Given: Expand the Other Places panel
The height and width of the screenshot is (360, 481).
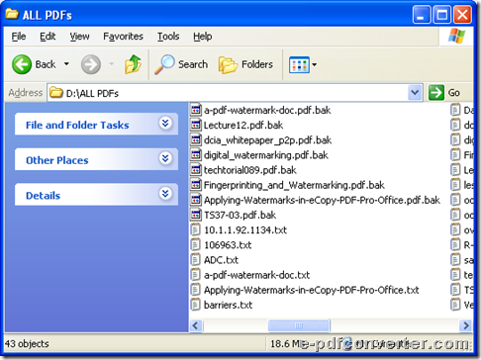Looking at the screenshot, I should [165, 158].
